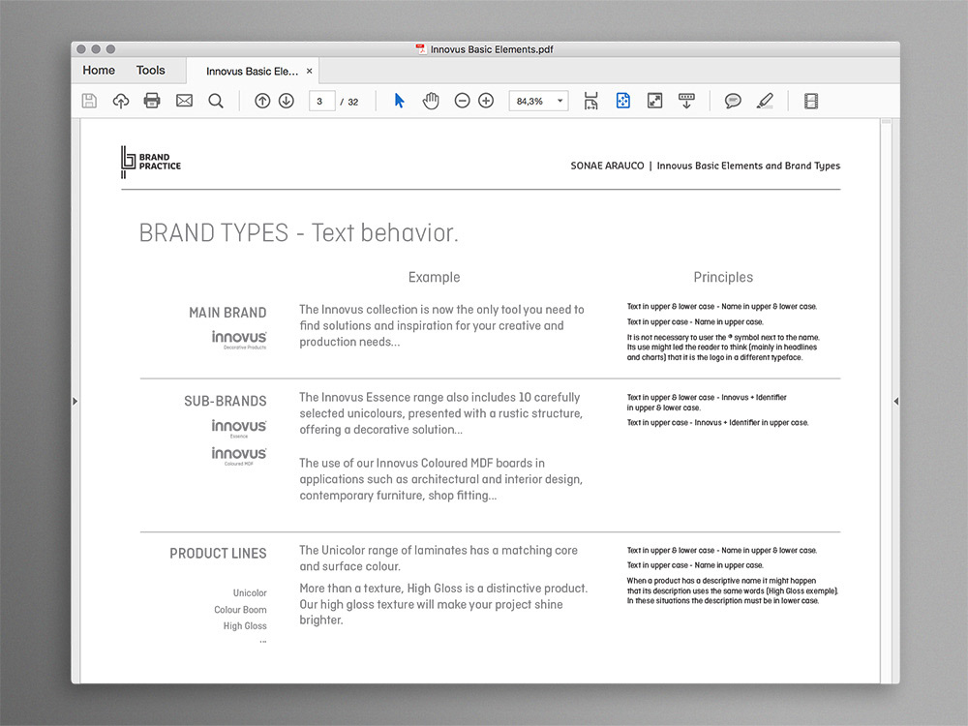Select Innovus Basic Ele... document tab
The height and width of the screenshot is (726, 968).
coord(252,72)
